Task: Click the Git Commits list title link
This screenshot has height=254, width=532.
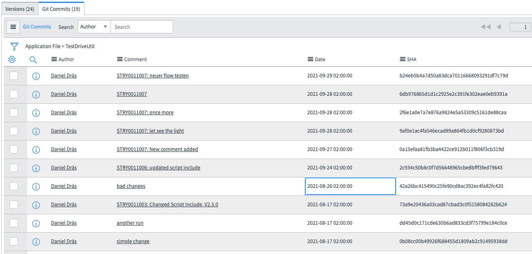Action: pos(37,27)
